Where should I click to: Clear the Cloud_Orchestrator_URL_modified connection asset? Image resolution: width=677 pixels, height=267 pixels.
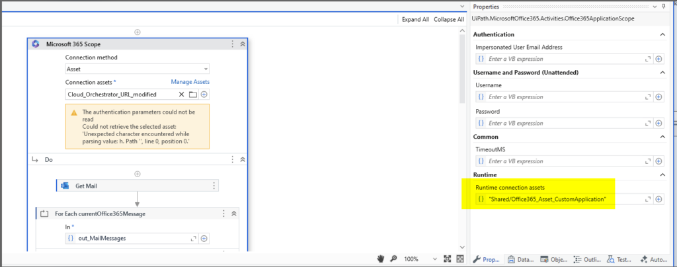[x=182, y=95]
